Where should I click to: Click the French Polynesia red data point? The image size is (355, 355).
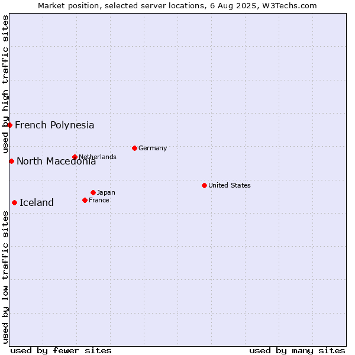(x=9, y=125)
